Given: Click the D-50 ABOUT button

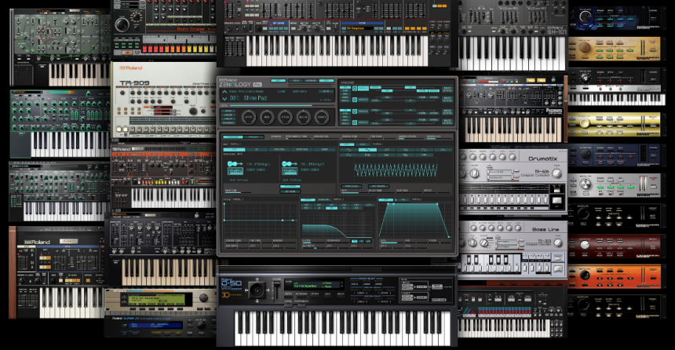Looking at the screenshot, I should 341,294.
